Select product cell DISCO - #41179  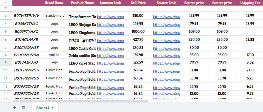pyautogui.click(x=82, y=39)
